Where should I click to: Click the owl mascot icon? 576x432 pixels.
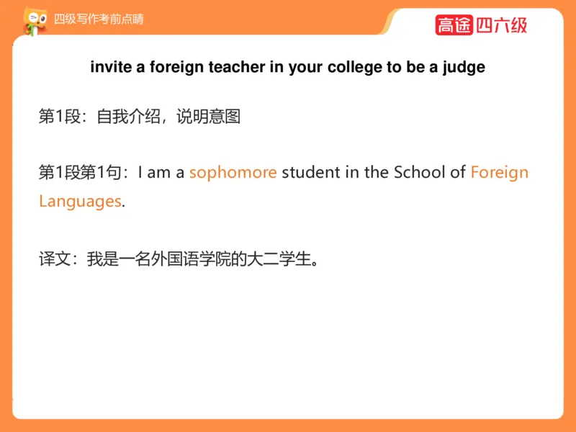[x=32, y=20]
